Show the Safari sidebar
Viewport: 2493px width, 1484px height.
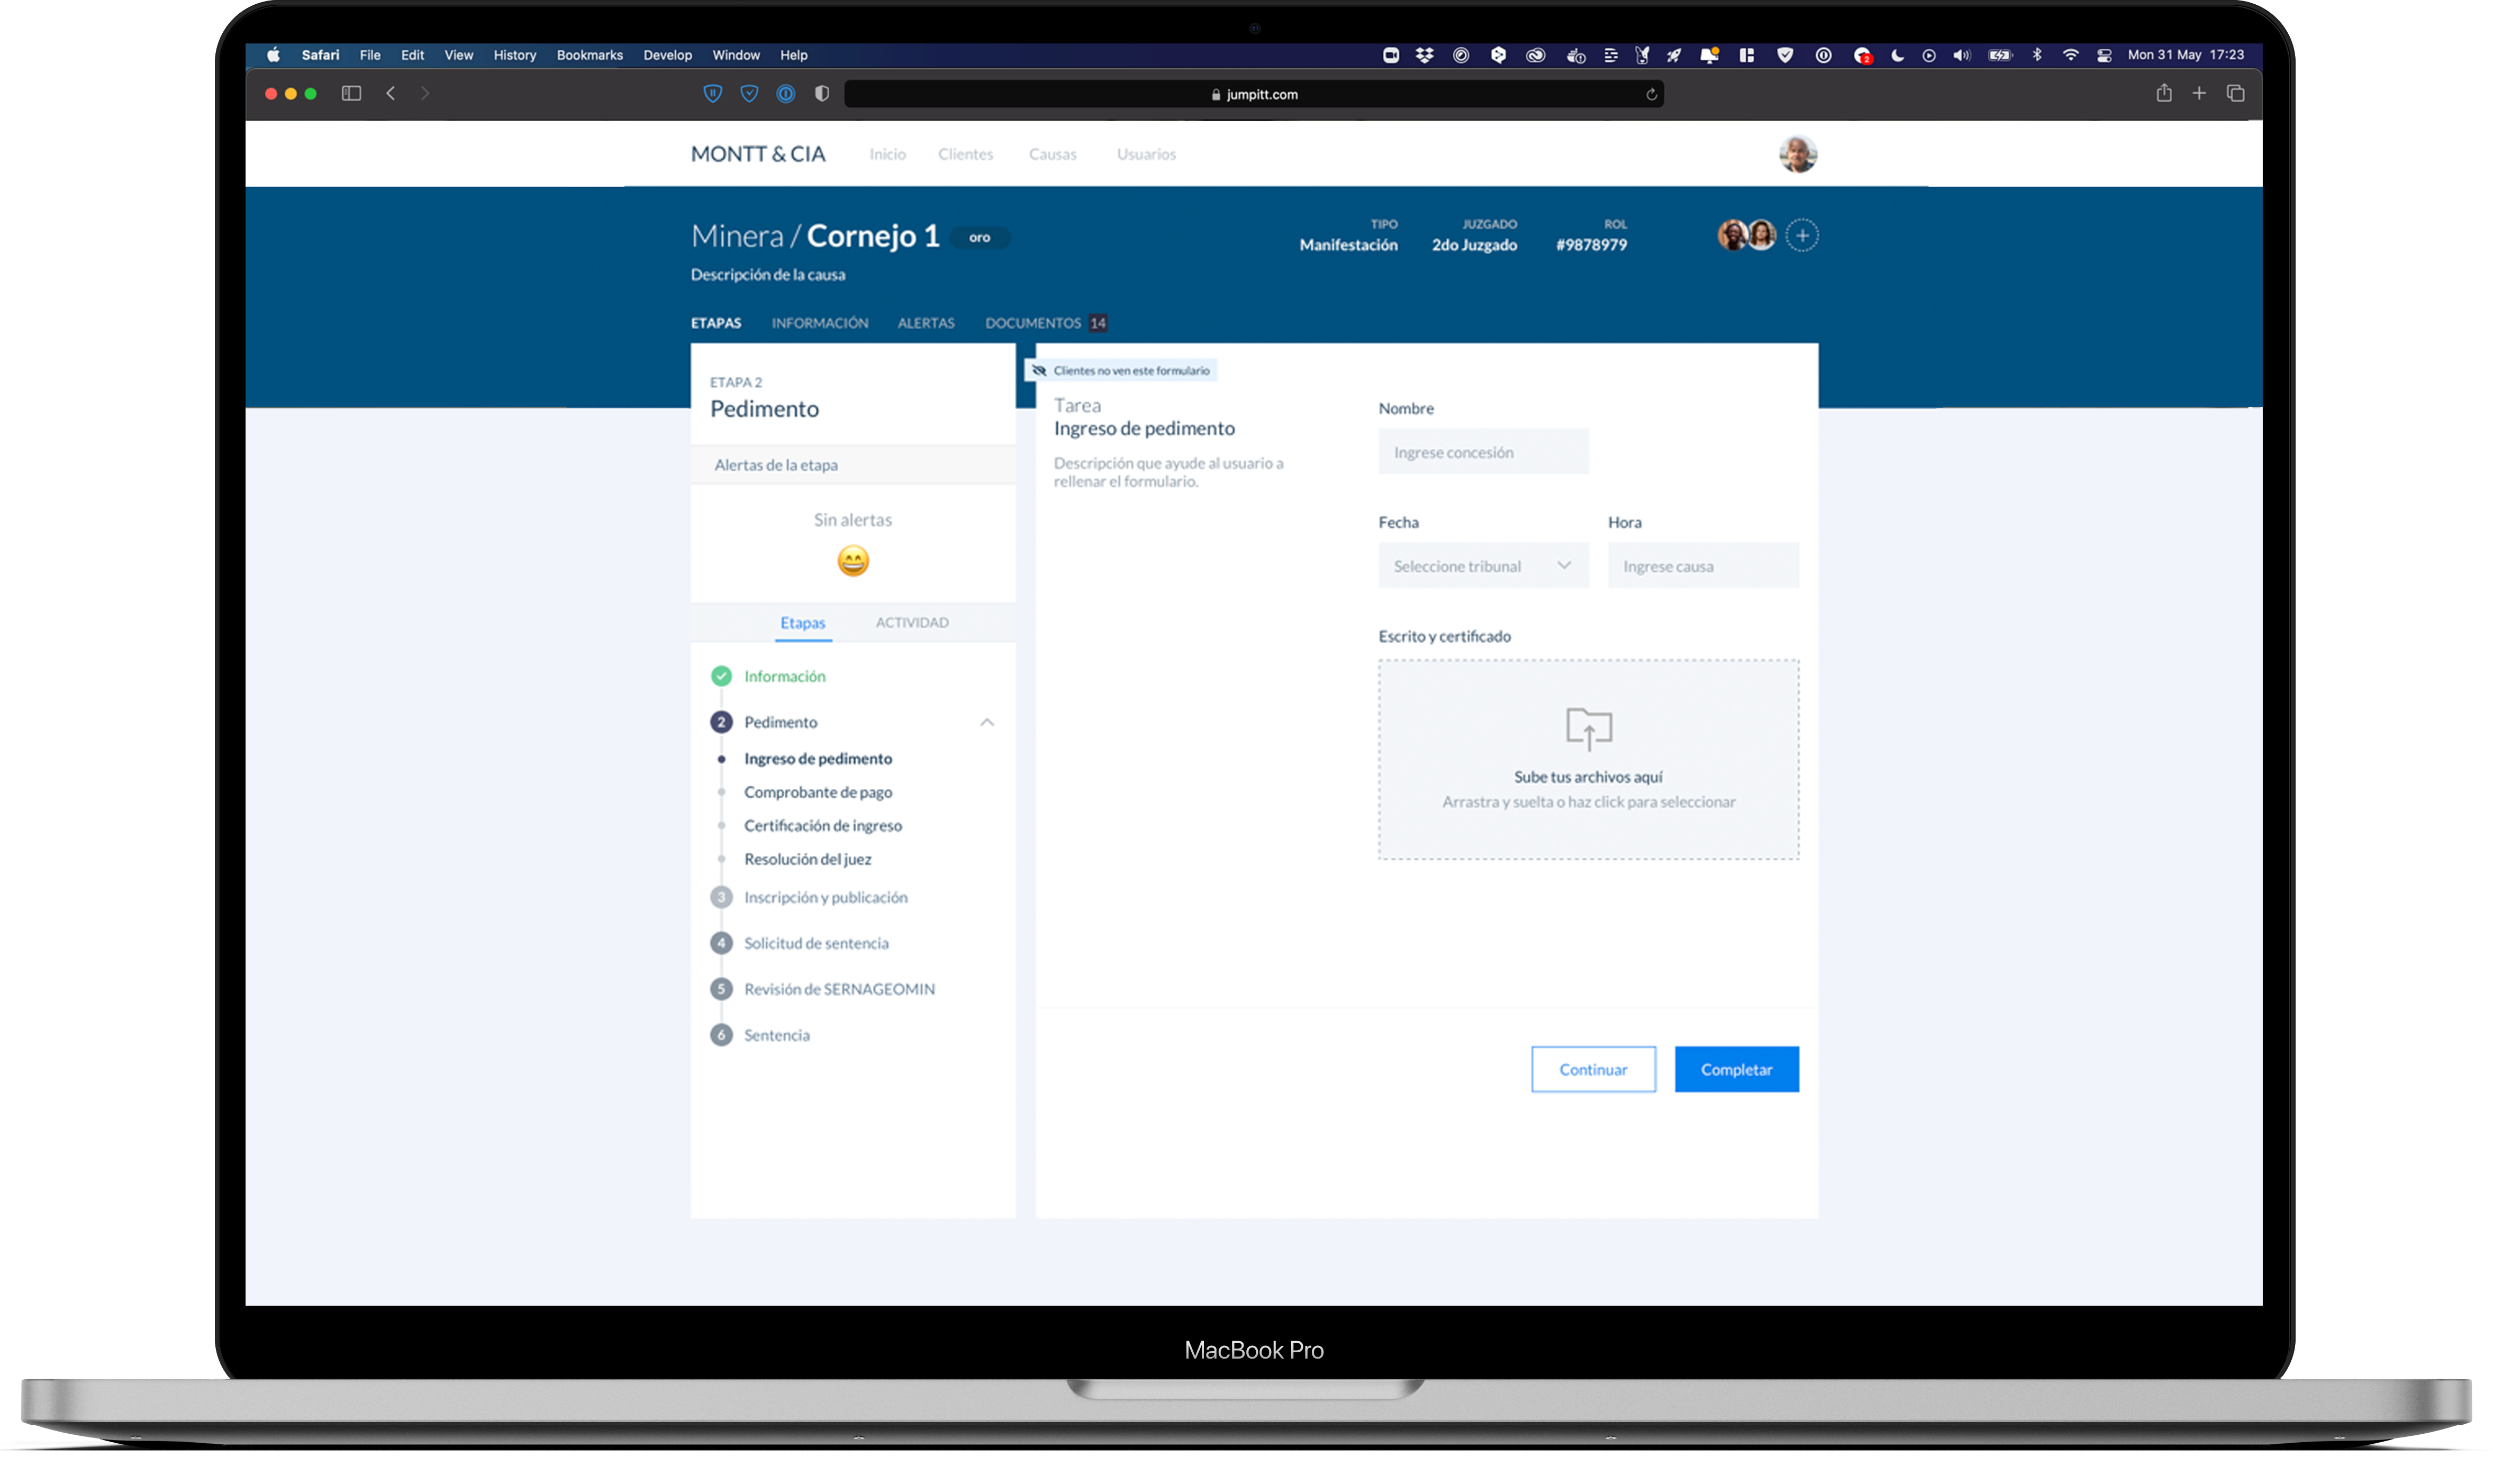pos(351,93)
